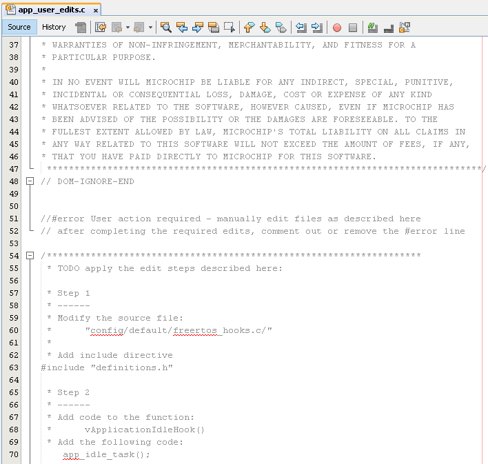This screenshot has height=464, width=488.
Task: Collapse the comment block fold at line 54
Action: pos(30,256)
